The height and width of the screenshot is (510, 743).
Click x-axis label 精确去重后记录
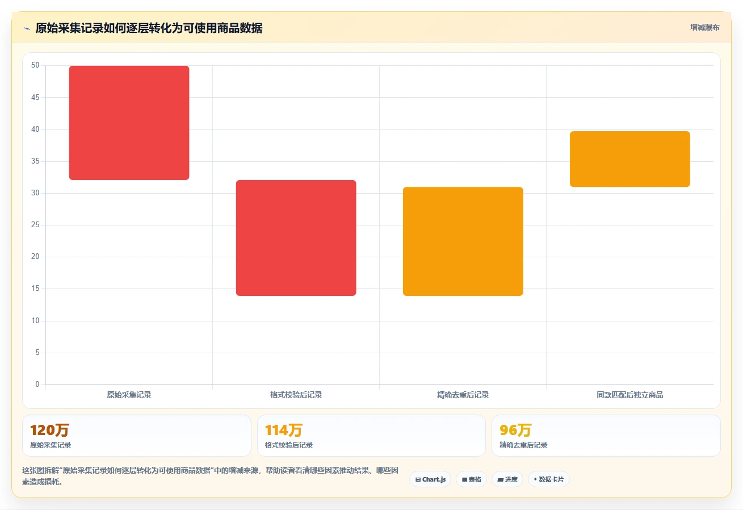tap(463, 395)
